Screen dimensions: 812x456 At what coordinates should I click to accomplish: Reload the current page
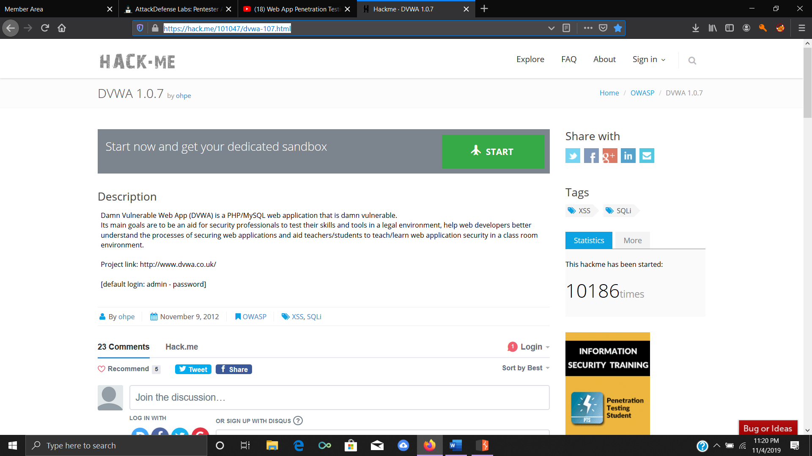pyautogui.click(x=45, y=28)
